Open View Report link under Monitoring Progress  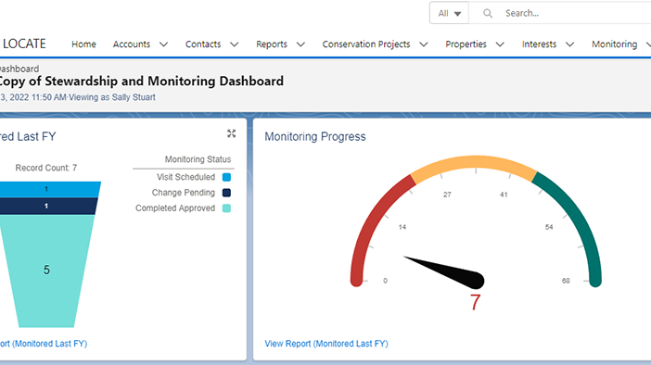point(326,344)
